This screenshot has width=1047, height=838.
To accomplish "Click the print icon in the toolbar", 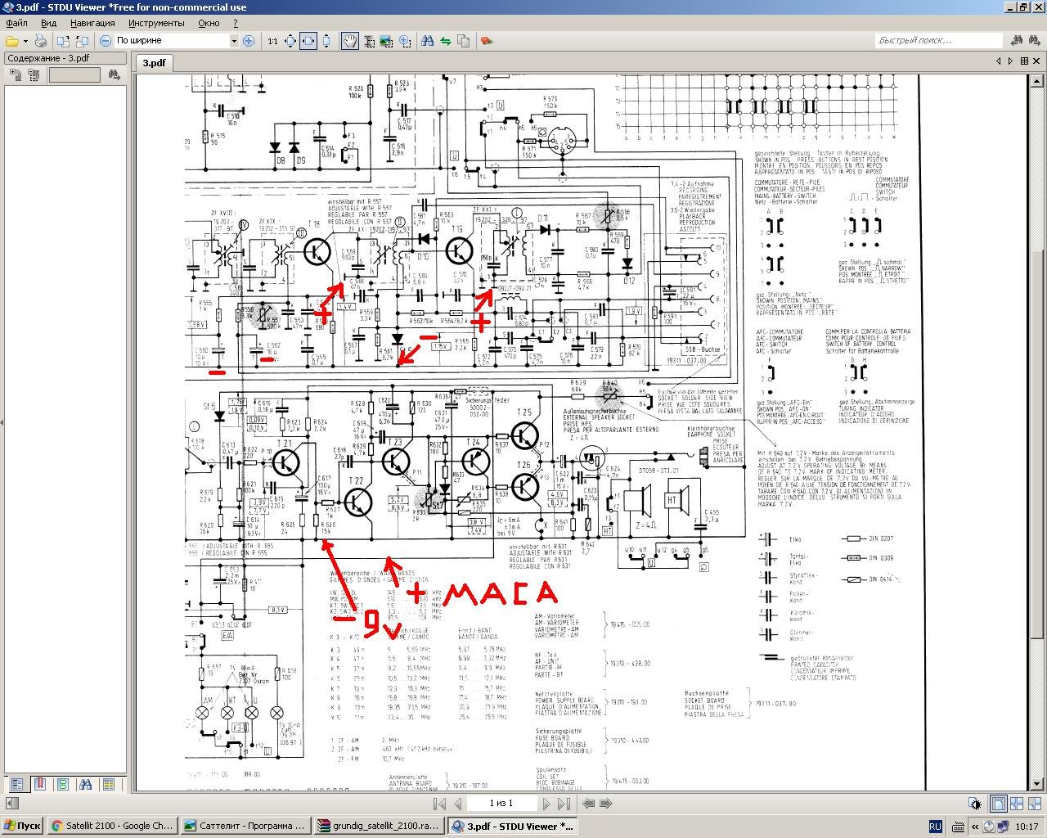I will 40,41.
